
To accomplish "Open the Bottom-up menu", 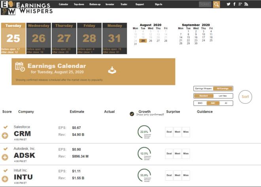I will click(x=95, y=4).
